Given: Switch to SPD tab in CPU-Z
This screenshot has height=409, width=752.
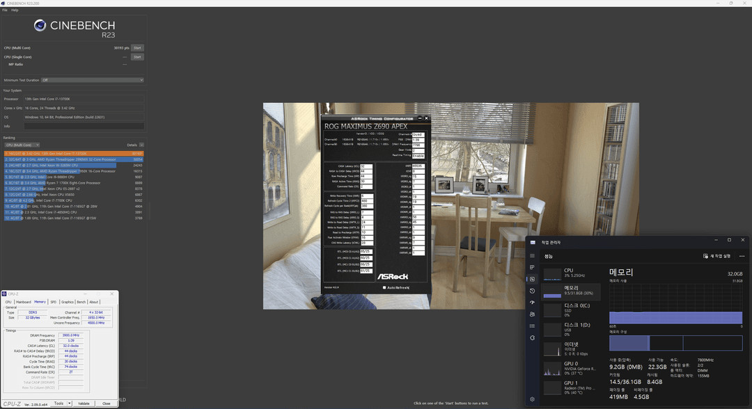Looking at the screenshot, I should tap(53, 302).
